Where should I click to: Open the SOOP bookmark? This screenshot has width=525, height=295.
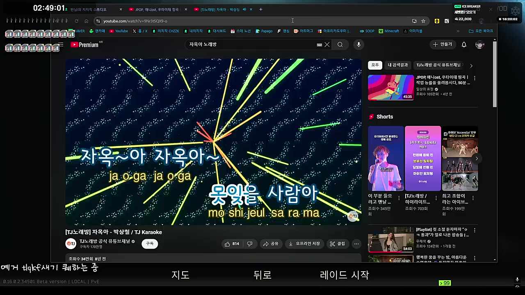[x=367, y=31]
